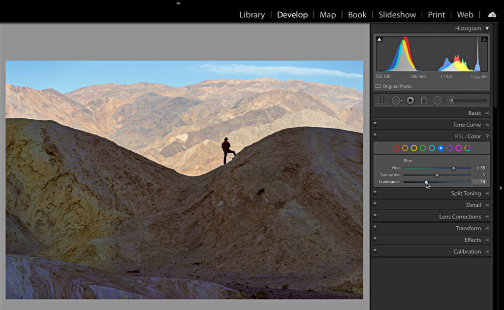Select the Red Eye Correction tool

[410, 101]
